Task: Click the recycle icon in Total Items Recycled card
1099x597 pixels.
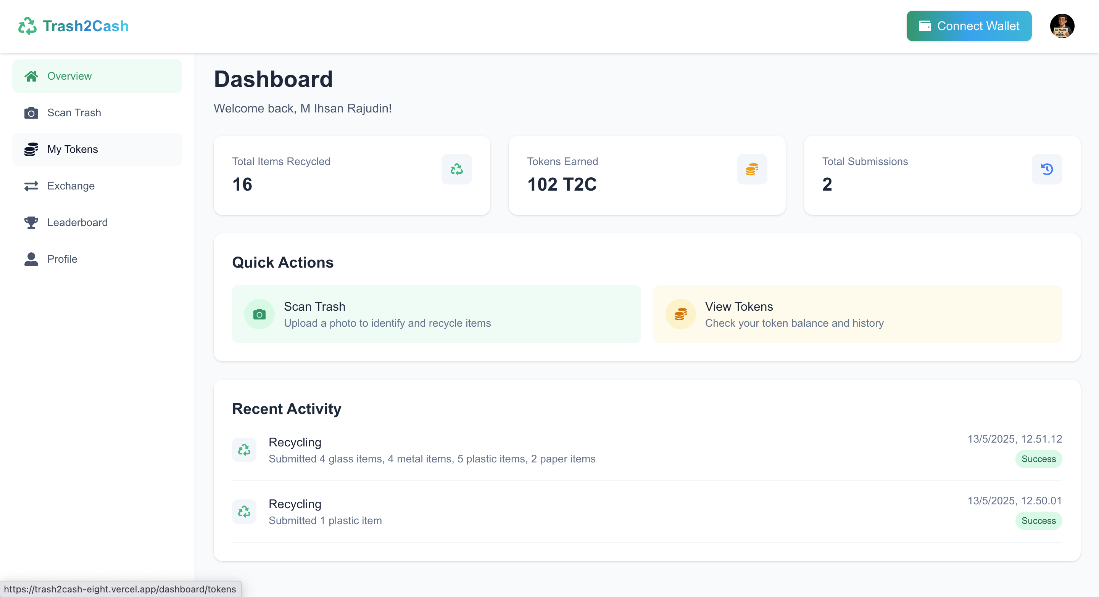Action: 456,169
